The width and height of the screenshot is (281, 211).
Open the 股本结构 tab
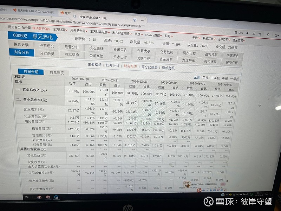pyautogui.click(x=72, y=55)
